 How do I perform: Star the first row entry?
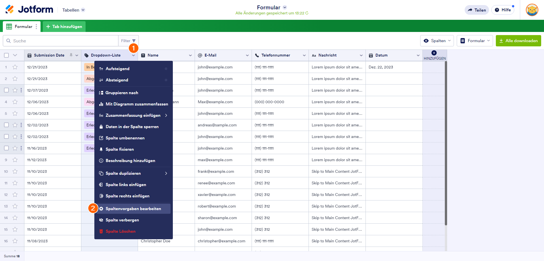[x=15, y=67]
